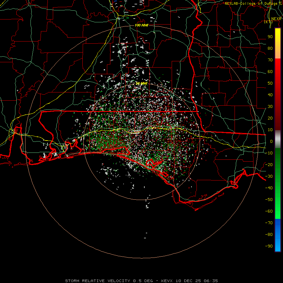Select the "0" value on the velocity scale
The image size is (283, 283).
271,141
